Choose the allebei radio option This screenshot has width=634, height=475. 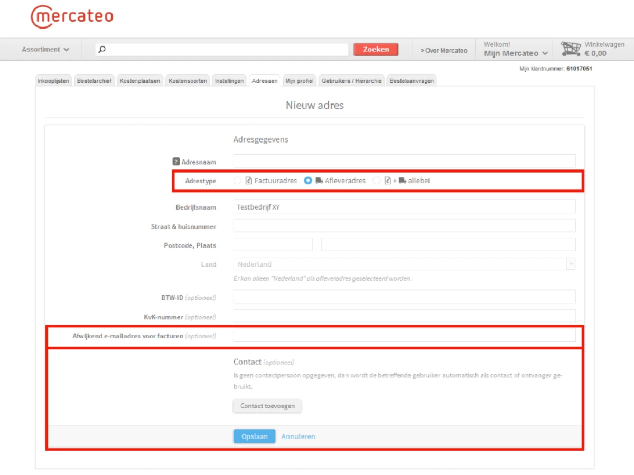coord(377,180)
